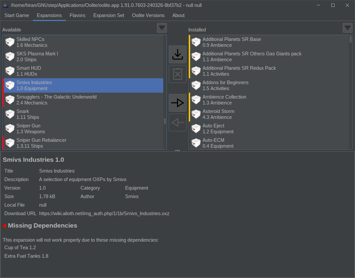Select Ambience Collection entry
The image size is (355, 278).
[269, 100]
